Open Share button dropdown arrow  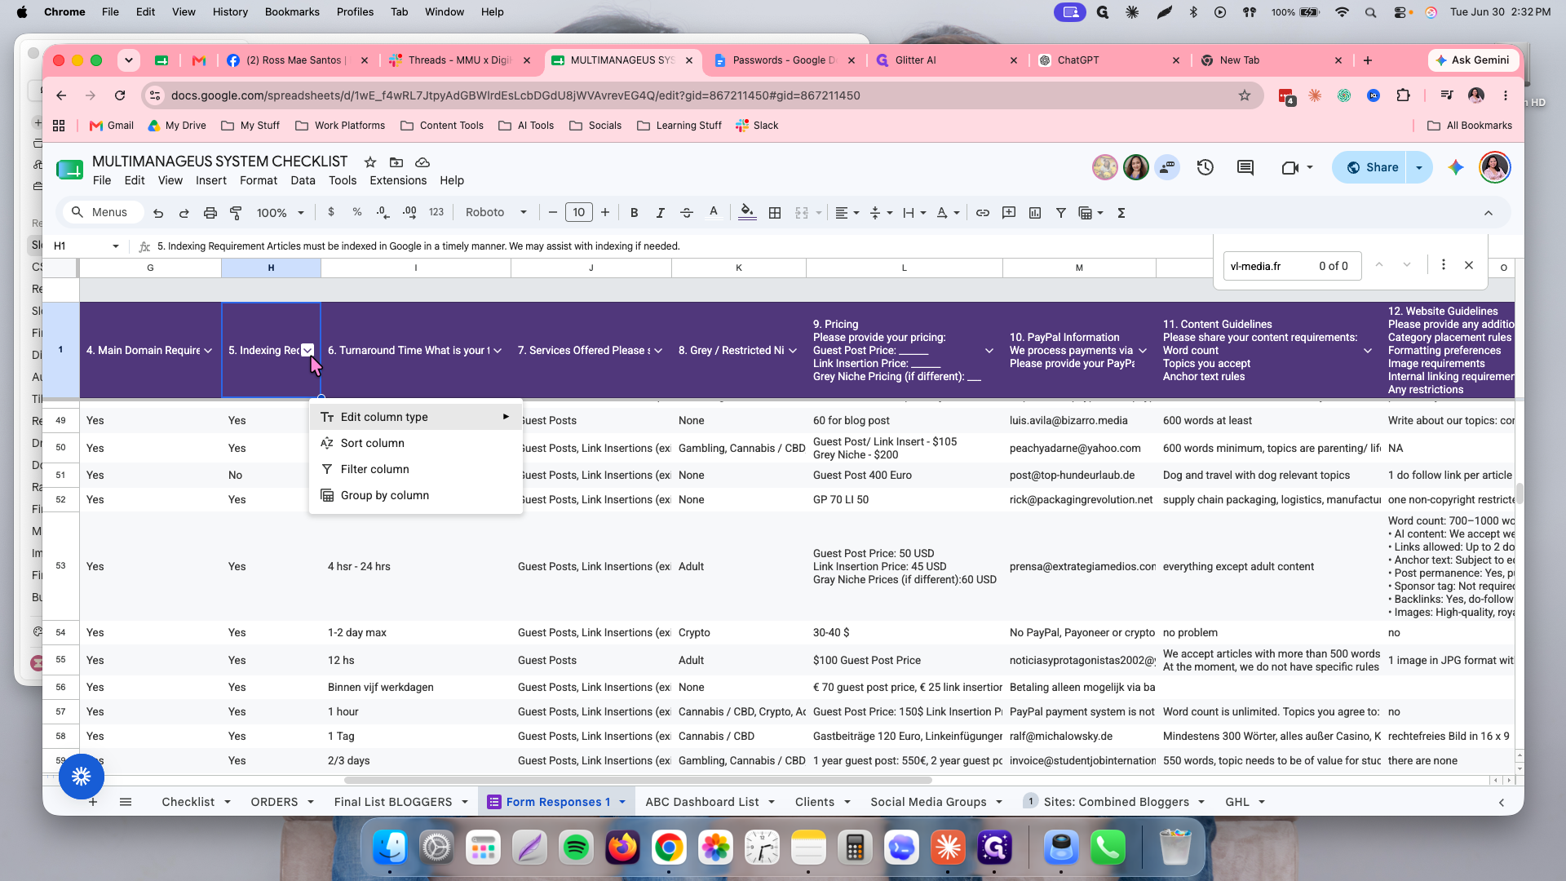(x=1419, y=167)
